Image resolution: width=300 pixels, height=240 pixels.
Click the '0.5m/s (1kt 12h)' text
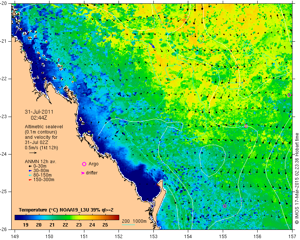[41, 148]
